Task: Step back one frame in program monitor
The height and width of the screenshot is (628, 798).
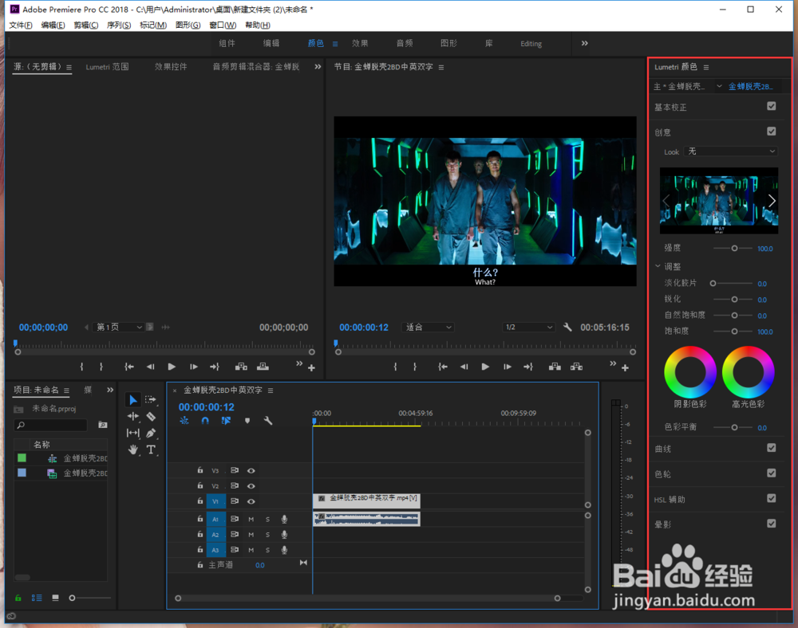Action: 464,367
